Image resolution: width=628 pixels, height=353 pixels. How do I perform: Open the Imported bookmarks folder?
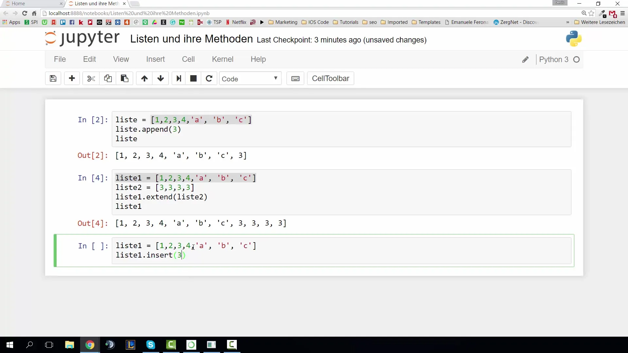394,22
